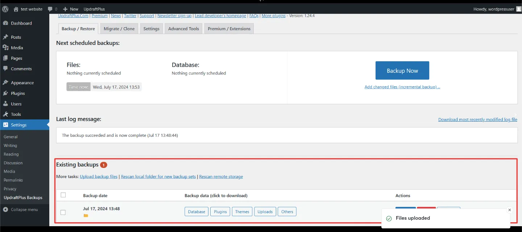Open Premium / Extensions tab
The image size is (522, 232).
click(229, 29)
